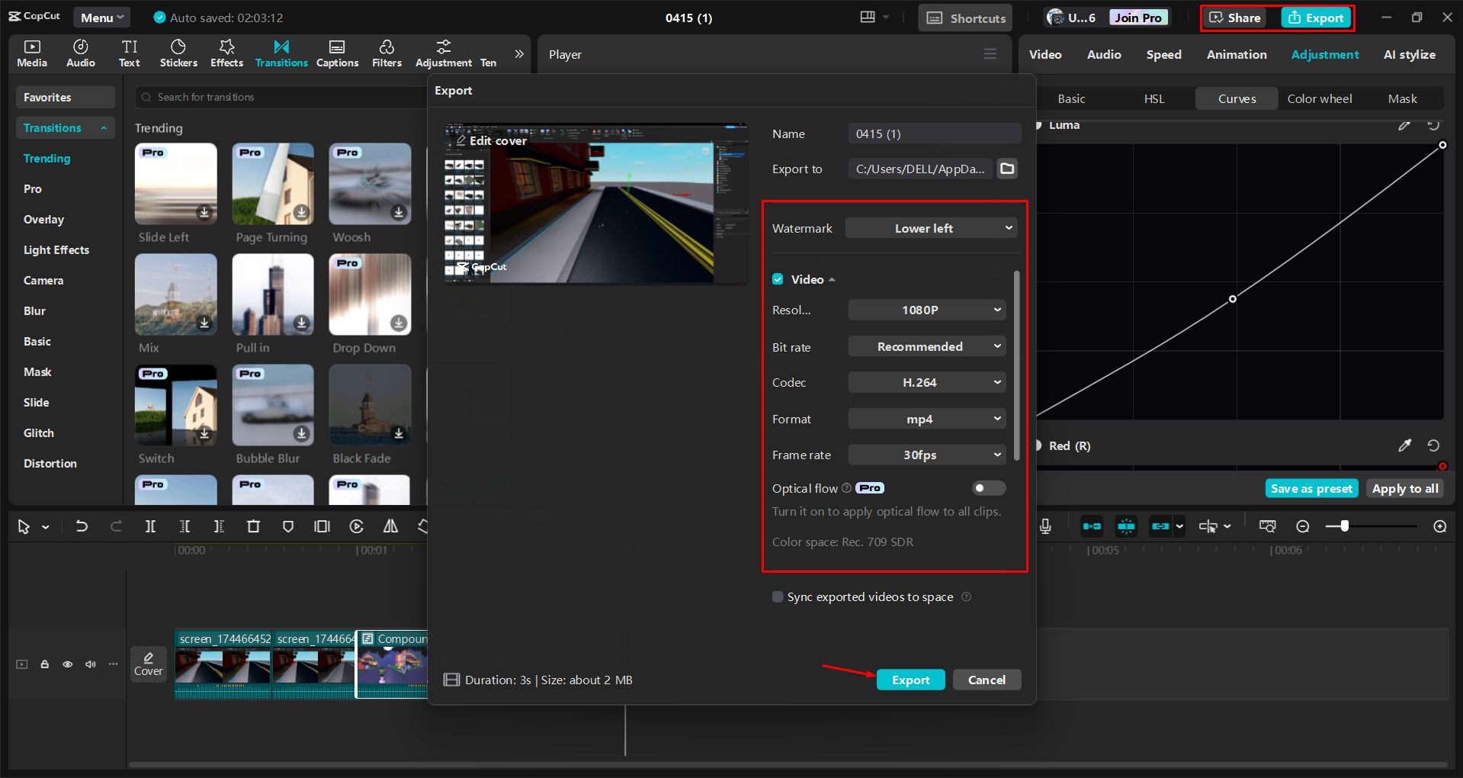Enable the Optical flow switch

(989, 488)
